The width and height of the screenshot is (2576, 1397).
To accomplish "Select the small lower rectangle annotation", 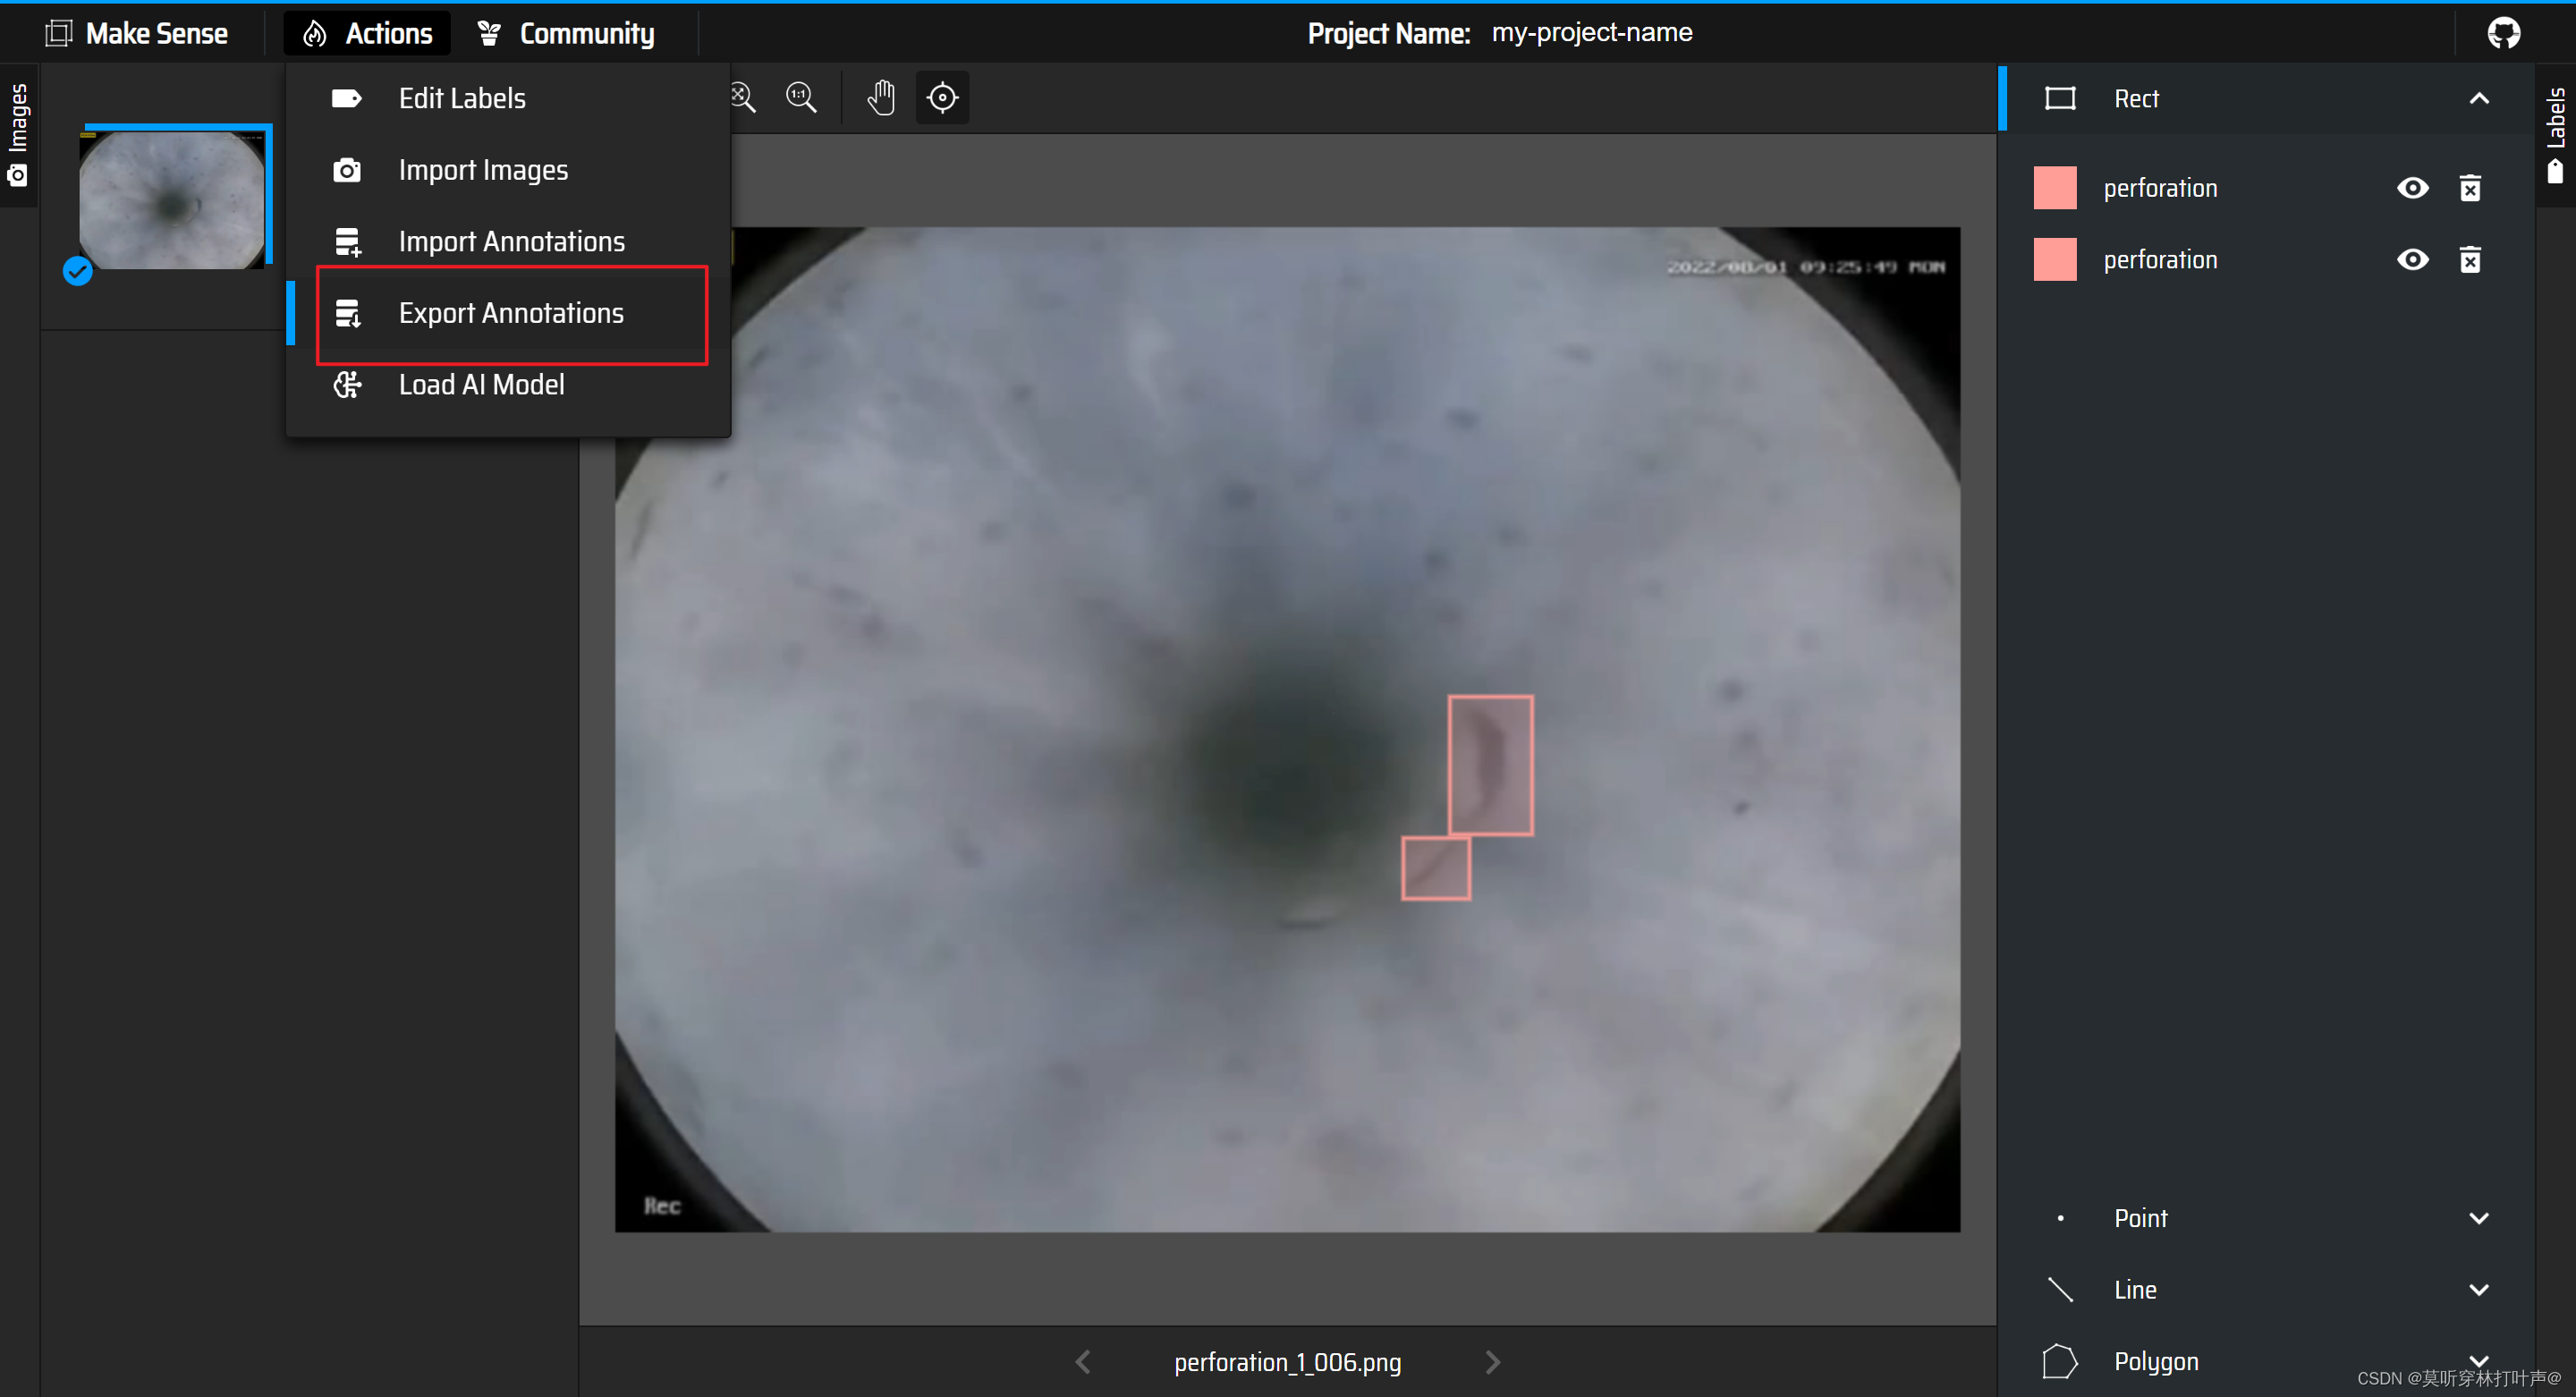I will [1435, 868].
